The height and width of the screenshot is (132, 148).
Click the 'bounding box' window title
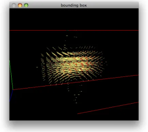(x=74, y=5)
